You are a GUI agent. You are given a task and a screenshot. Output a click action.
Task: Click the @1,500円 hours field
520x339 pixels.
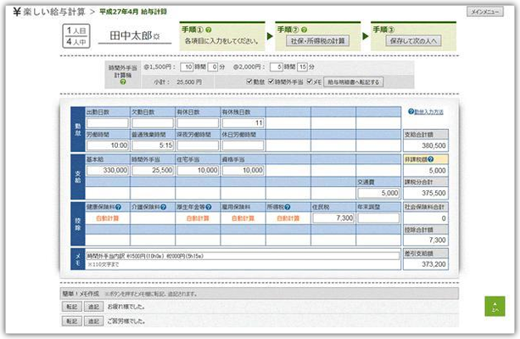(187, 67)
